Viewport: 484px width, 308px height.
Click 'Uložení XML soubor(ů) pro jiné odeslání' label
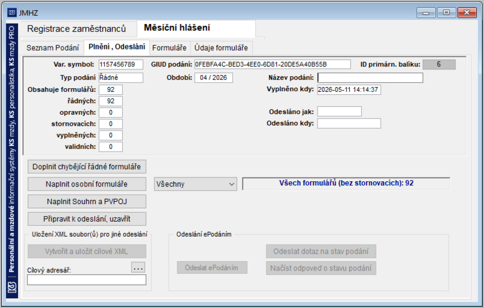[90, 234]
